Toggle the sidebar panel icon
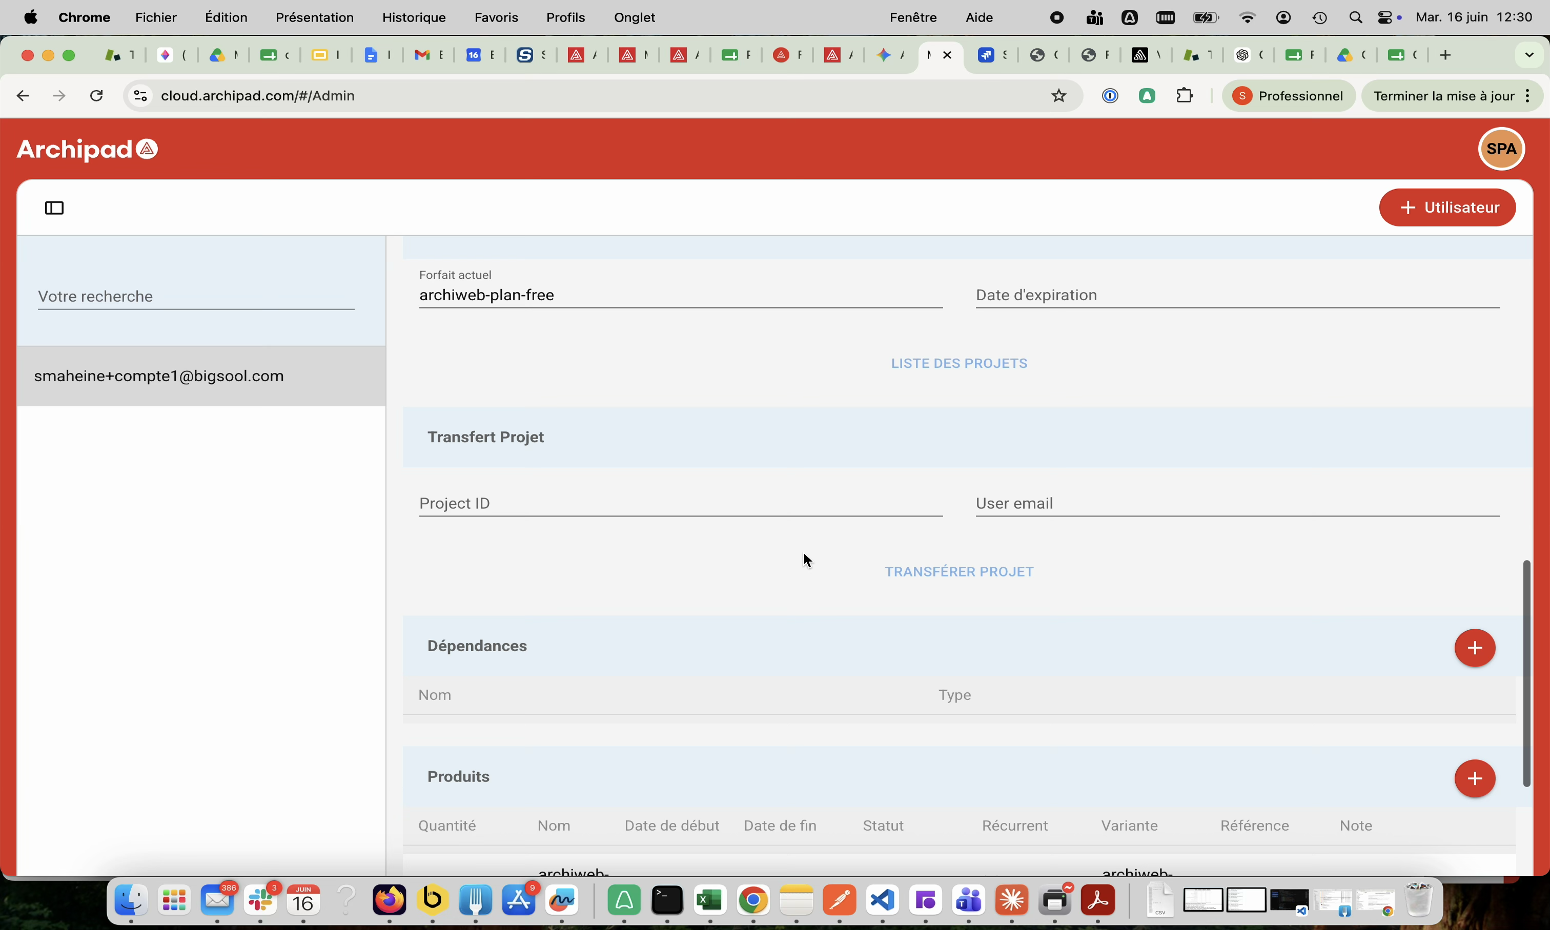The width and height of the screenshot is (1550, 930). pos(54,208)
